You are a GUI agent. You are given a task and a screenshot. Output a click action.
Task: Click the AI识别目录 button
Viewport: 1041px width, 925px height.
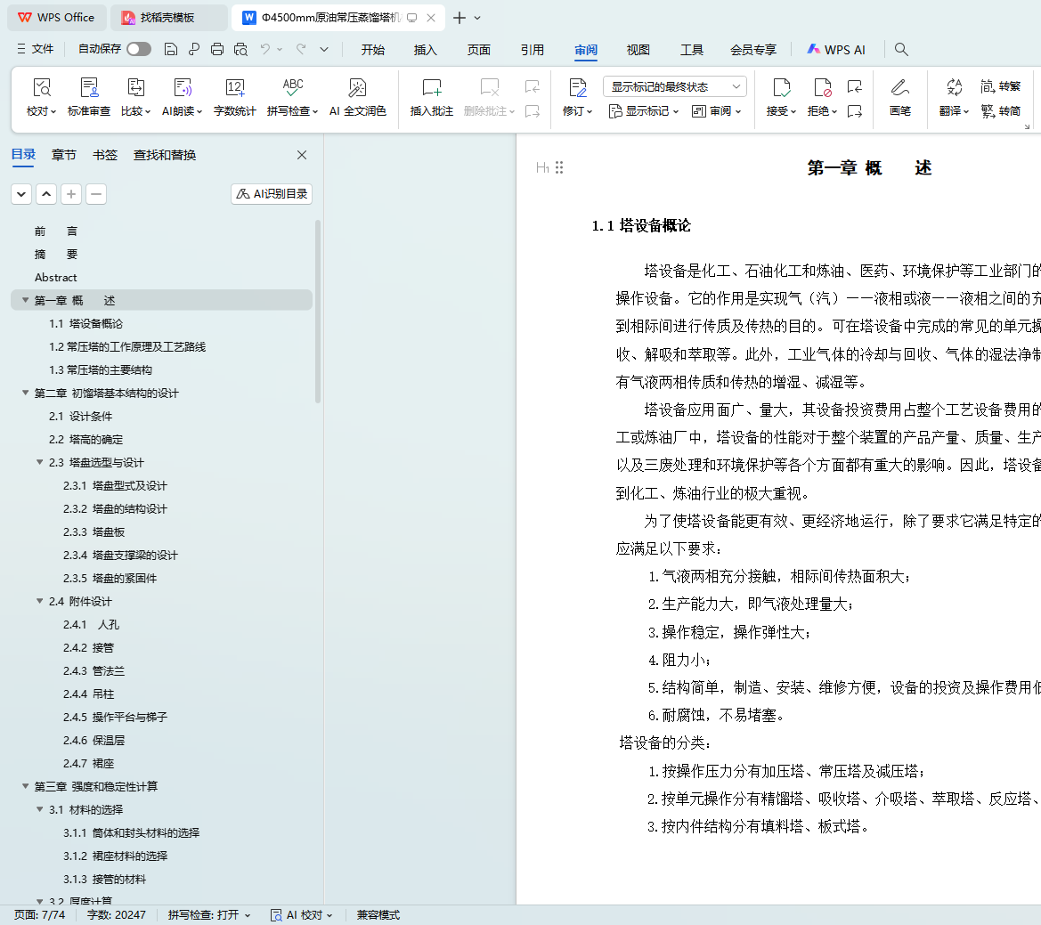pyautogui.click(x=272, y=194)
